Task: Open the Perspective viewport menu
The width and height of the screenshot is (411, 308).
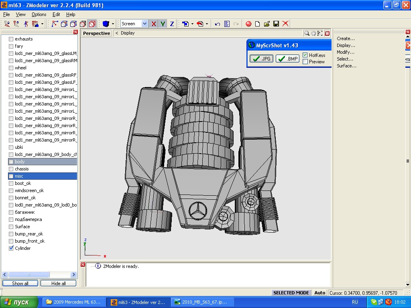Action: pyautogui.click(x=96, y=33)
